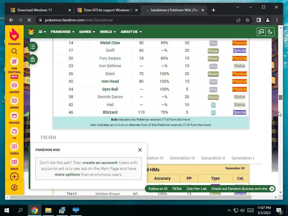Image resolution: width=288 pixels, height=216 pixels.
Task: Click the browser address bar URL
Action: click(79, 20)
